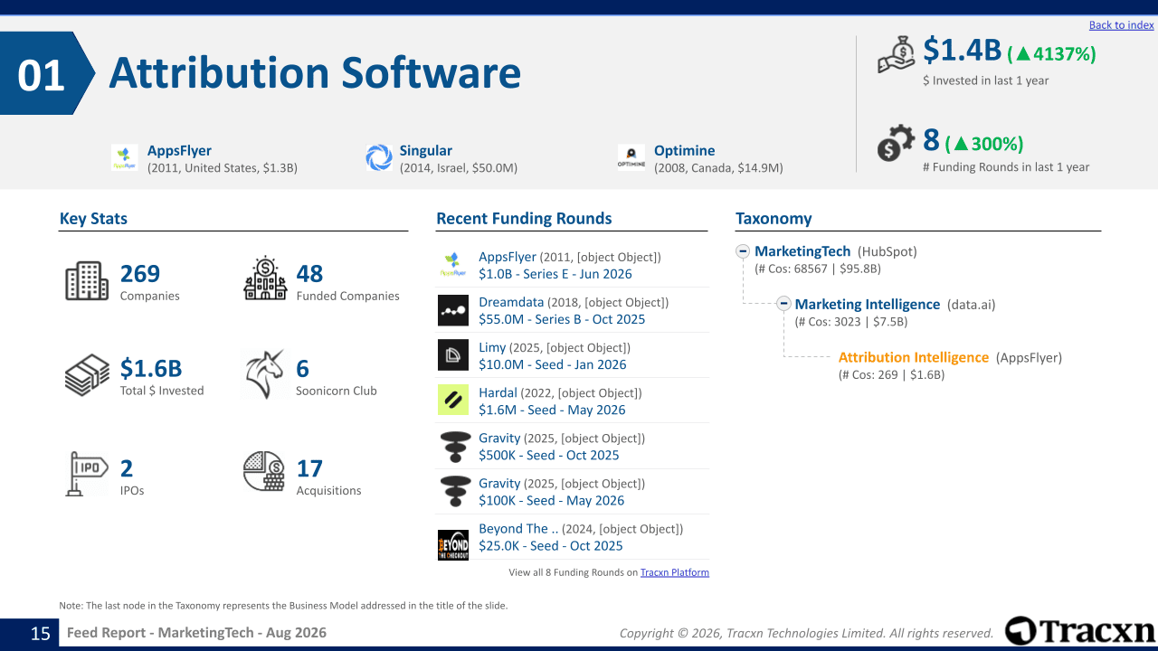Click the Feed Report - MarketingTech - Aug 2026 footer
The image size is (1158, 651).
point(196,633)
